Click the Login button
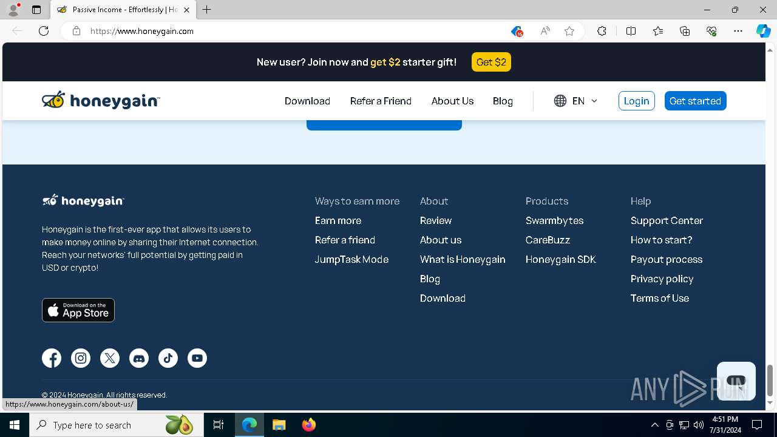This screenshot has height=437, width=777. coord(636,101)
